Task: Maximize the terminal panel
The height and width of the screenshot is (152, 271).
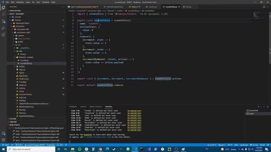Action: click(264, 107)
